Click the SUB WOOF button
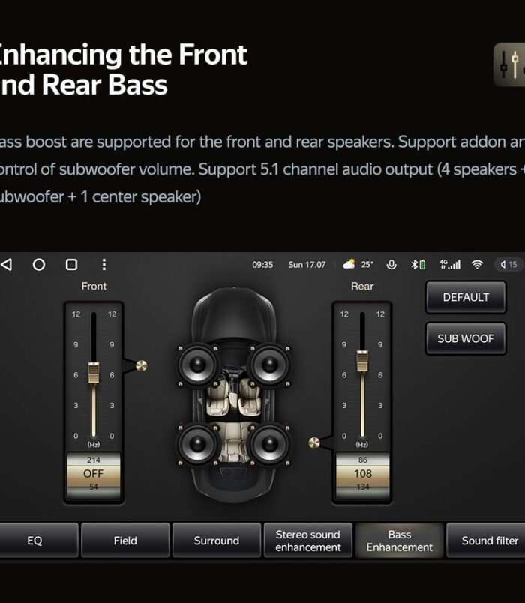Screen dimensions: 525x603 click(466, 338)
